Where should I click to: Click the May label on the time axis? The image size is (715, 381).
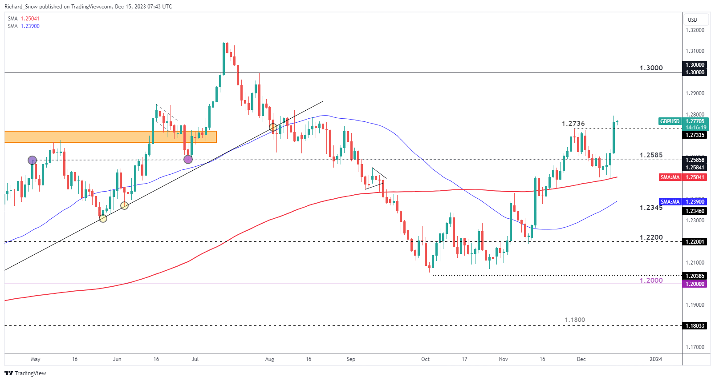pyautogui.click(x=36, y=359)
